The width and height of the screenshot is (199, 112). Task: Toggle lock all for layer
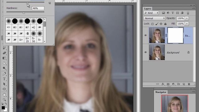pyautogui.click(x=165, y=24)
